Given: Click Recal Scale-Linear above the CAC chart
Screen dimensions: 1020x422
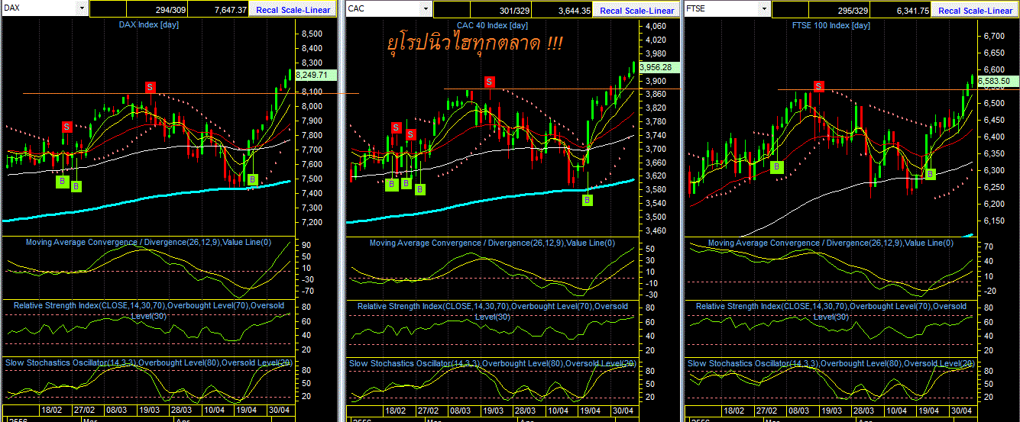Looking at the screenshot, I should [637, 11].
